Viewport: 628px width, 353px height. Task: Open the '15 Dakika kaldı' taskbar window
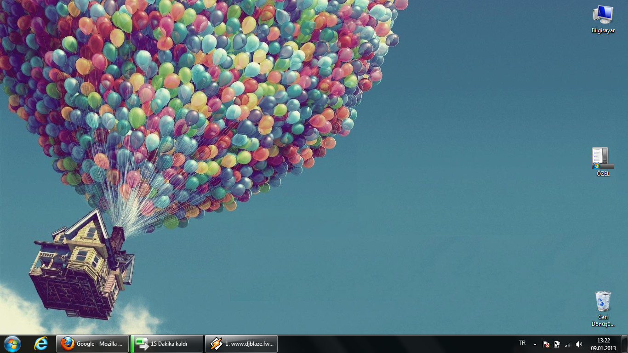pyautogui.click(x=167, y=344)
